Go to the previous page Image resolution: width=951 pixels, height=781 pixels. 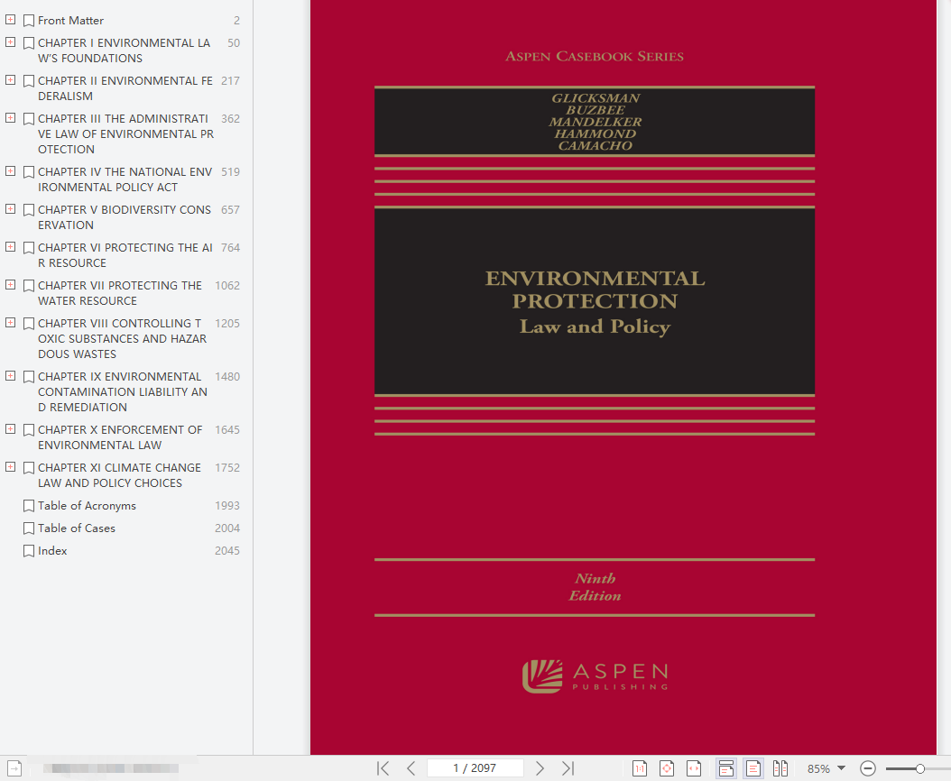tap(411, 768)
